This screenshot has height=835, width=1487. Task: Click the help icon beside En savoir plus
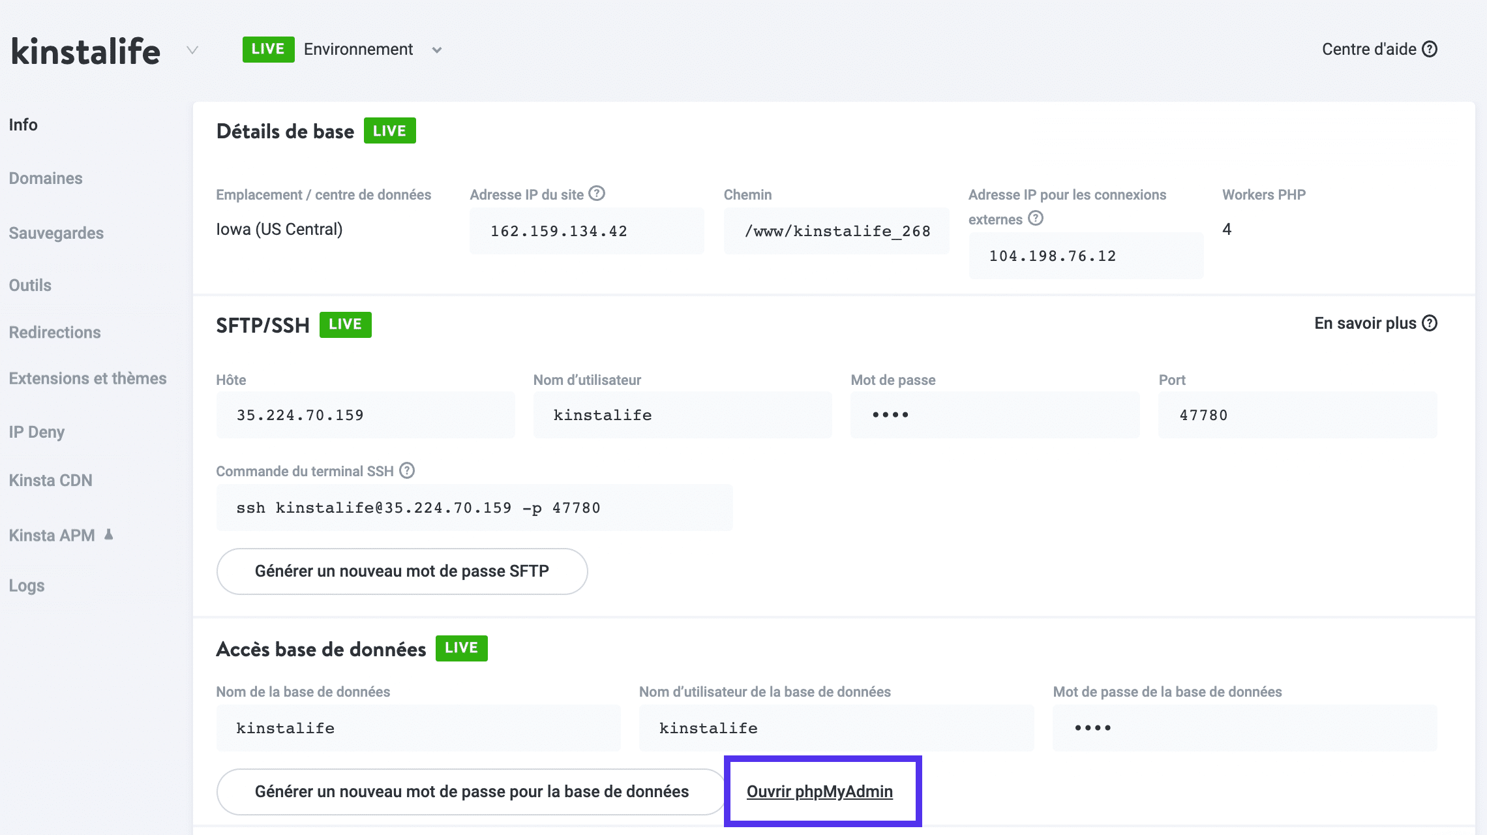(1430, 324)
